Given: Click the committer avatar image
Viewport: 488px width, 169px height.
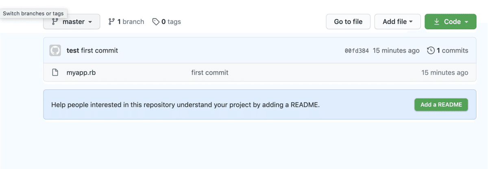Looking at the screenshot, I should [55, 50].
